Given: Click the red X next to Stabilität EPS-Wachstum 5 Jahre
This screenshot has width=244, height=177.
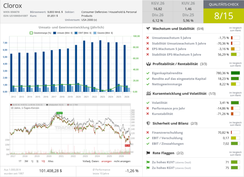Looking at the screenshot, I should (x=148, y=54).
